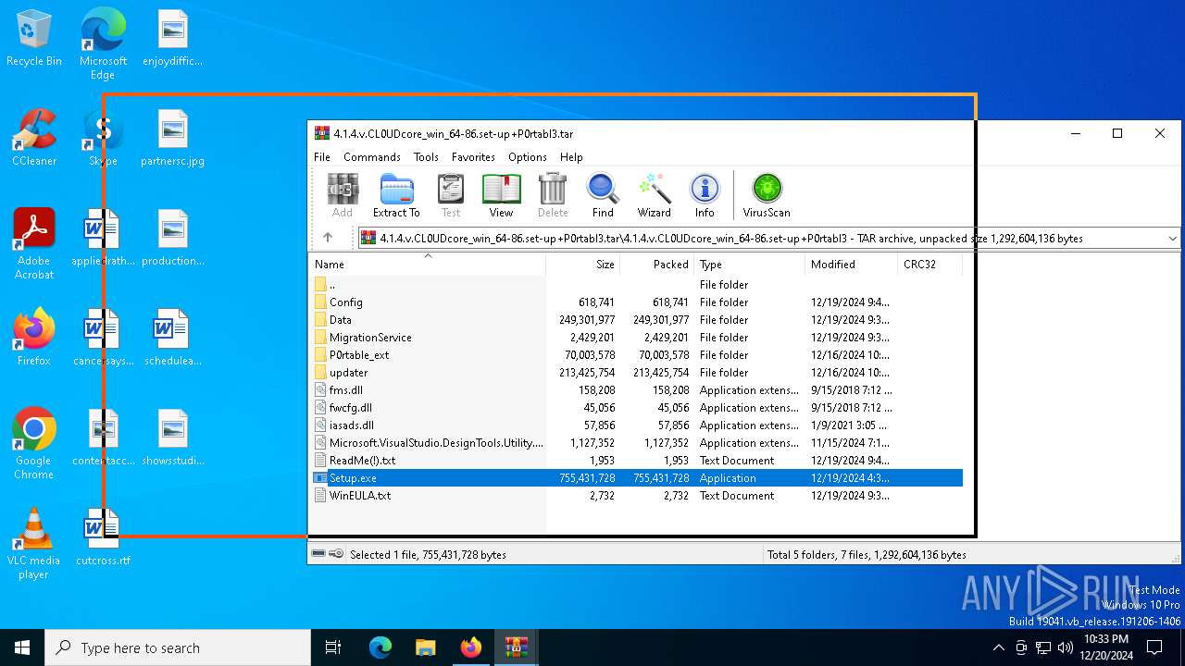Open CCleaner desktop shortcut

coord(34,139)
